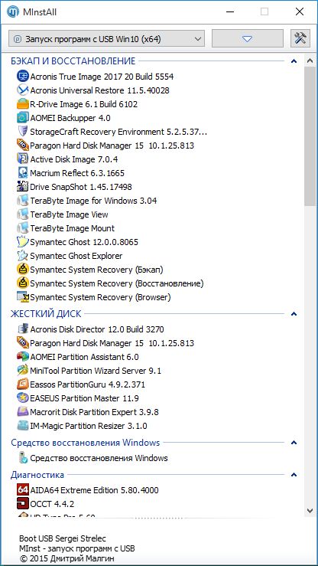
Task: Click the scrollbar up arrow
Action: point(310,61)
